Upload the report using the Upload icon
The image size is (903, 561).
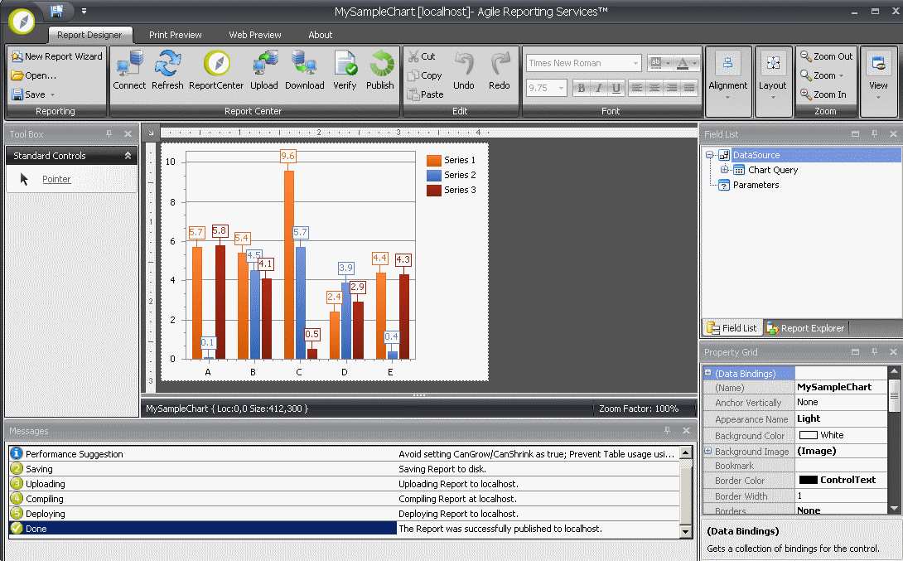pyautogui.click(x=264, y=70)
